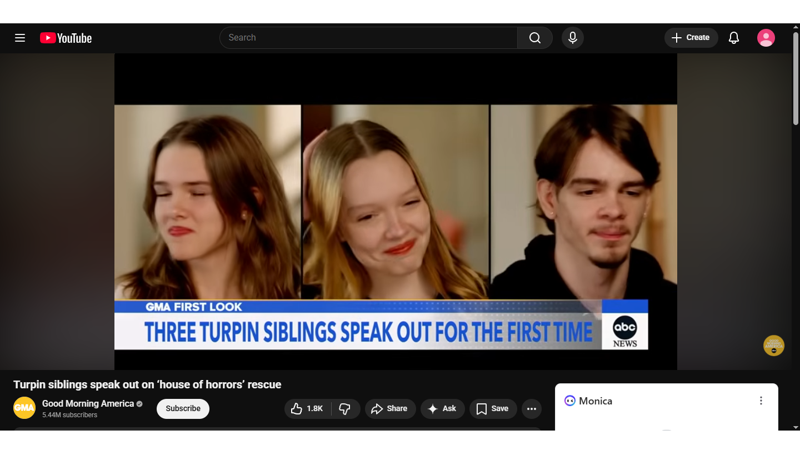Open the notifications bell
This screenshot has width=800, height=450.
733,38
